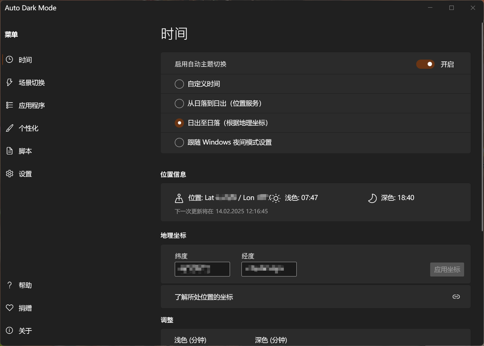The image size is (484, 346).
Task: Turn off the 启用自动主题切换 switch
Action: (x=425, y=64)
